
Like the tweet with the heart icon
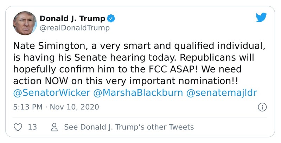[x=18, y=127]
